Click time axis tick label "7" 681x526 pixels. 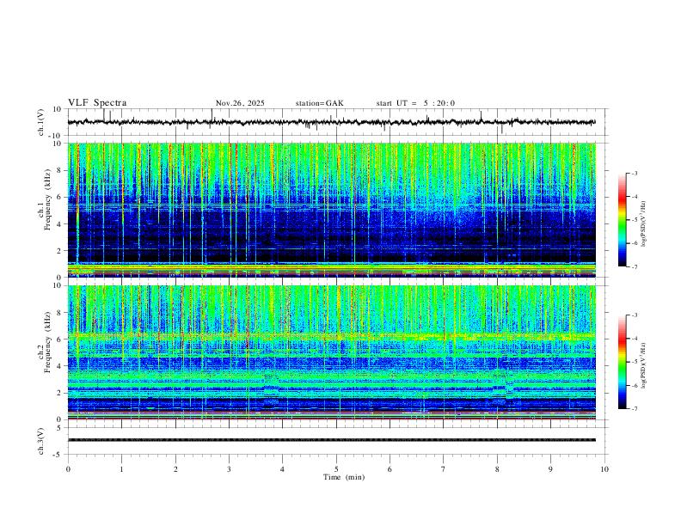[444, 469]
